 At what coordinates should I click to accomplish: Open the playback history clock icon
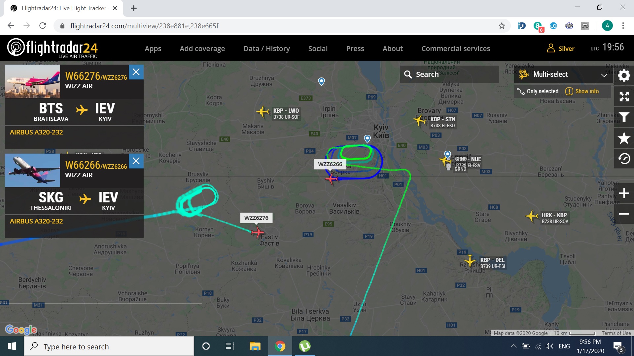tap(624, 159)
